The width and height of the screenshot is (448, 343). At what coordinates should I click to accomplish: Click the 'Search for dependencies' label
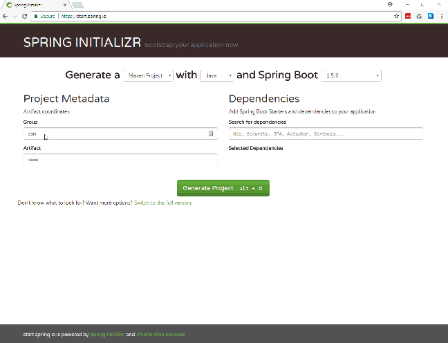click(x=257, y=122)
